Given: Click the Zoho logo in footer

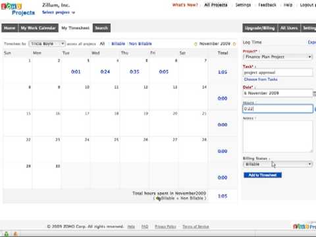Looking at the screenshot, I should (305, 226).
